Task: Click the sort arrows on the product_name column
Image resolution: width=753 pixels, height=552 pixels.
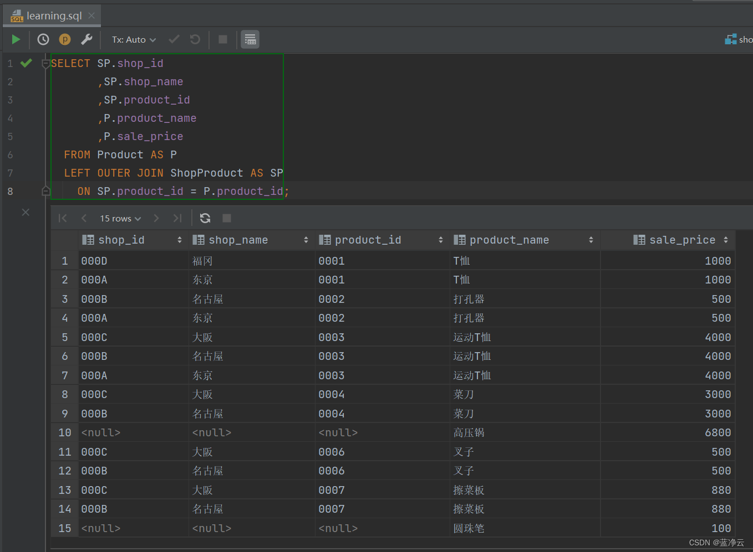Action: (591, 240)
